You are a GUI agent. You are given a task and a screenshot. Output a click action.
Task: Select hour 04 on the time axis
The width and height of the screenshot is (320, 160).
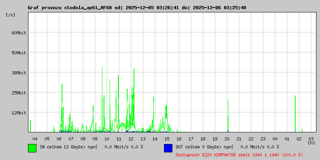click(35, 138)
